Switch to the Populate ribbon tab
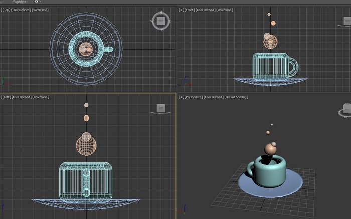351x219 pixels. point(20,2)
